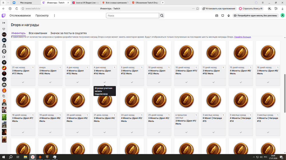The image size is (286, 160).
Task: Follow the Узнайте больше link
Action: [243, 37]
